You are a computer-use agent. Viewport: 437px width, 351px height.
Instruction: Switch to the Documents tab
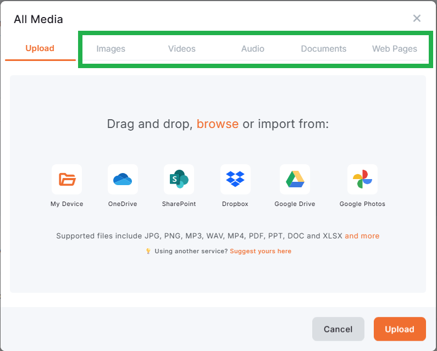[x=324, y=49]
